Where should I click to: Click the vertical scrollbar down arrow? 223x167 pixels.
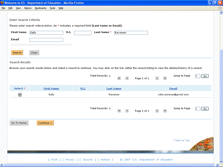click(x=221, y=161)
